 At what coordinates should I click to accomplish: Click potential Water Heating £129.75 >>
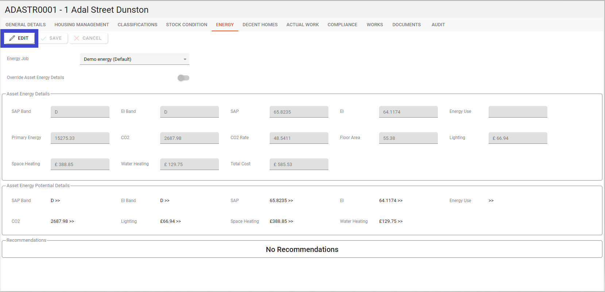[x=391, y=221]
